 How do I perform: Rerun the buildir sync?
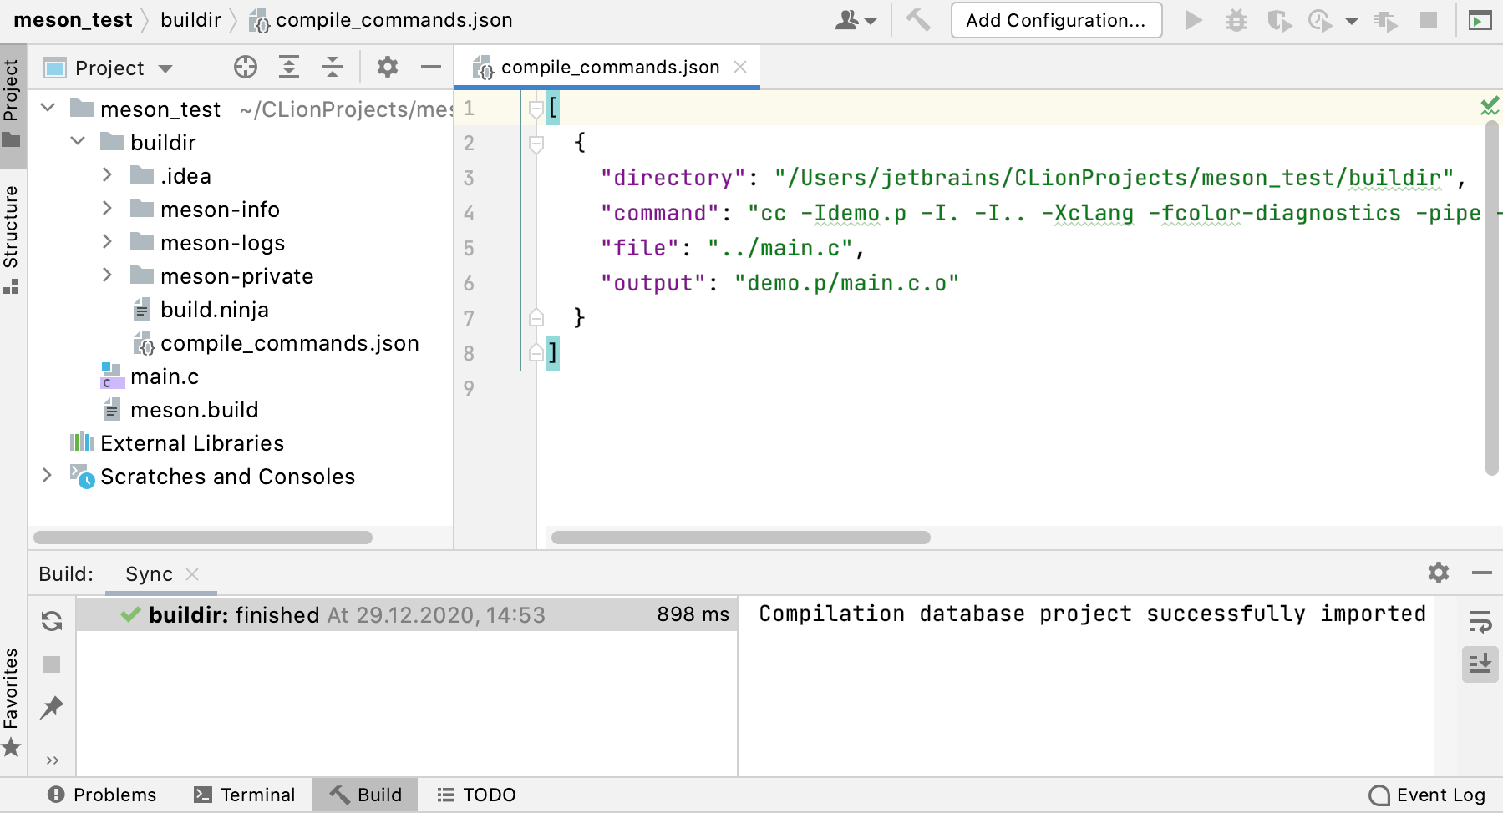click(x=52, y=621)
